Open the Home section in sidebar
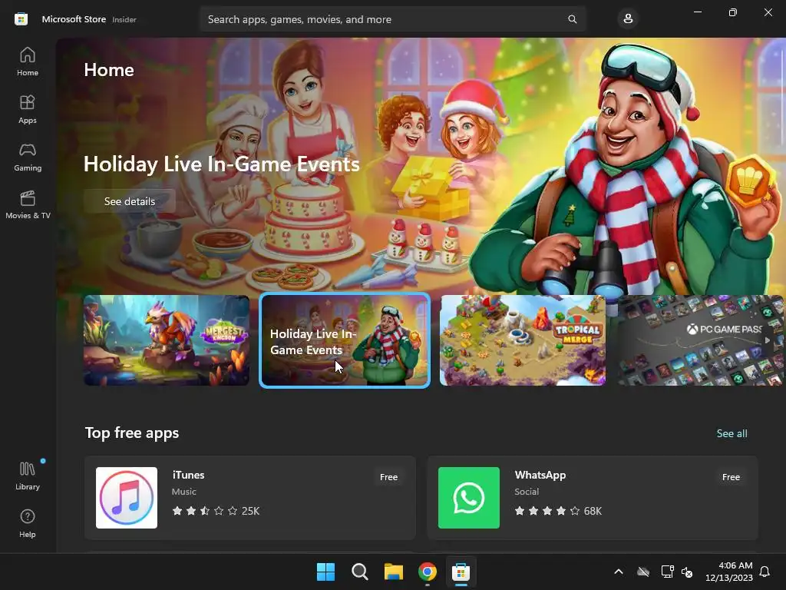The height and width of the screenshot is (590, 786). click(28, 61)
